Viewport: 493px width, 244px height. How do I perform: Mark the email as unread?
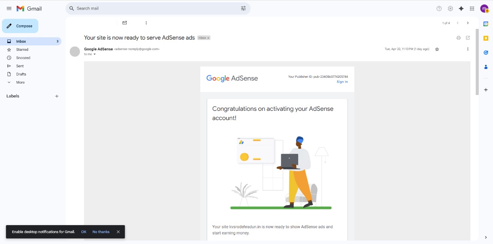point(124,23)
